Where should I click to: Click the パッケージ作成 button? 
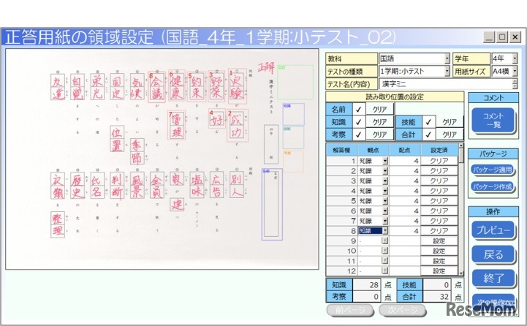[493, 186]
